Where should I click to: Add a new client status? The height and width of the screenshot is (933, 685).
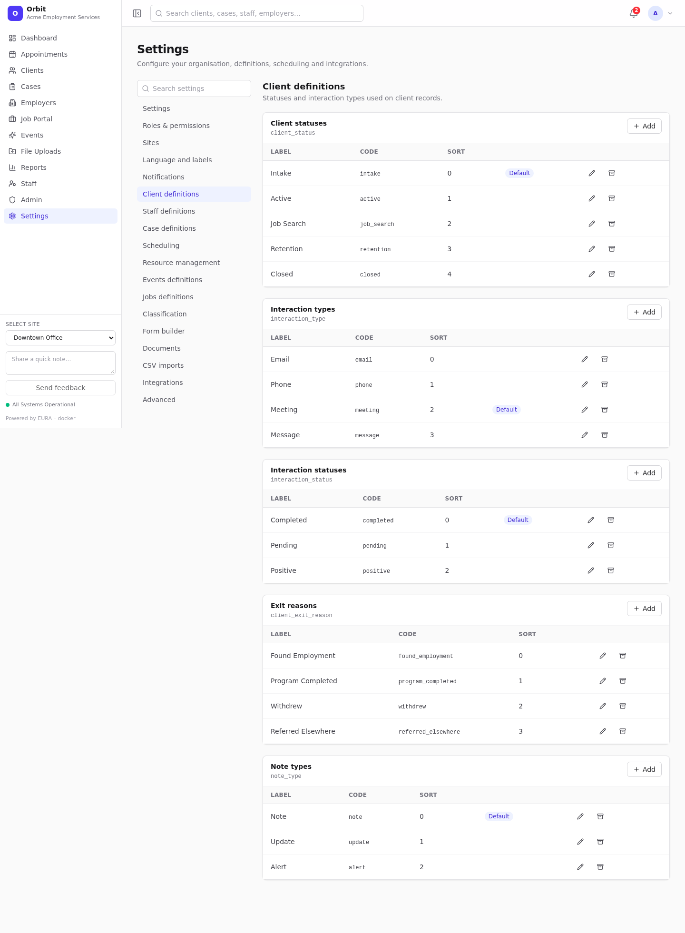pos(644,126)
